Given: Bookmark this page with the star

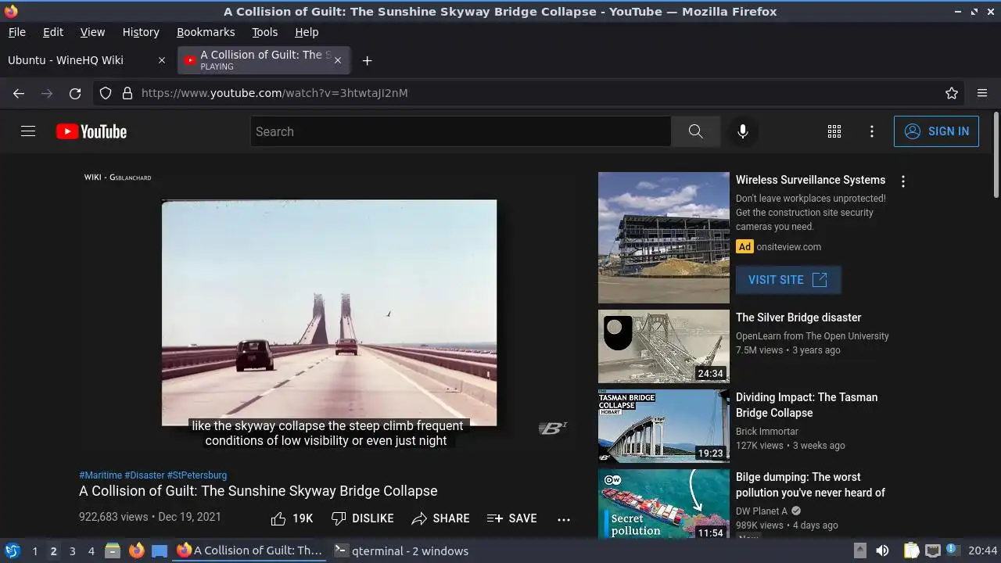Looking at the screenshot, I should (952, 93).
